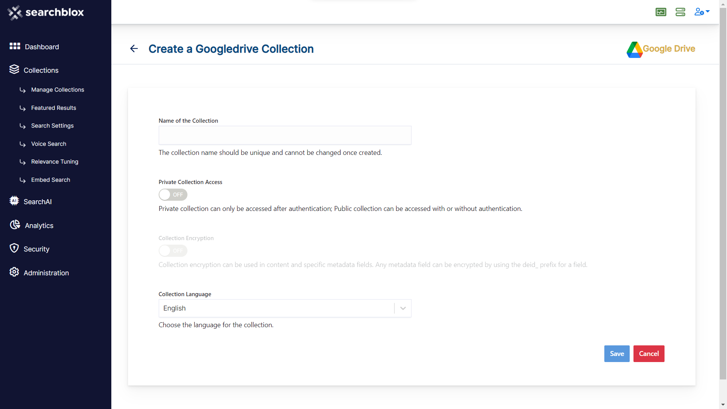Open the Analytics sidebar section

39,226
